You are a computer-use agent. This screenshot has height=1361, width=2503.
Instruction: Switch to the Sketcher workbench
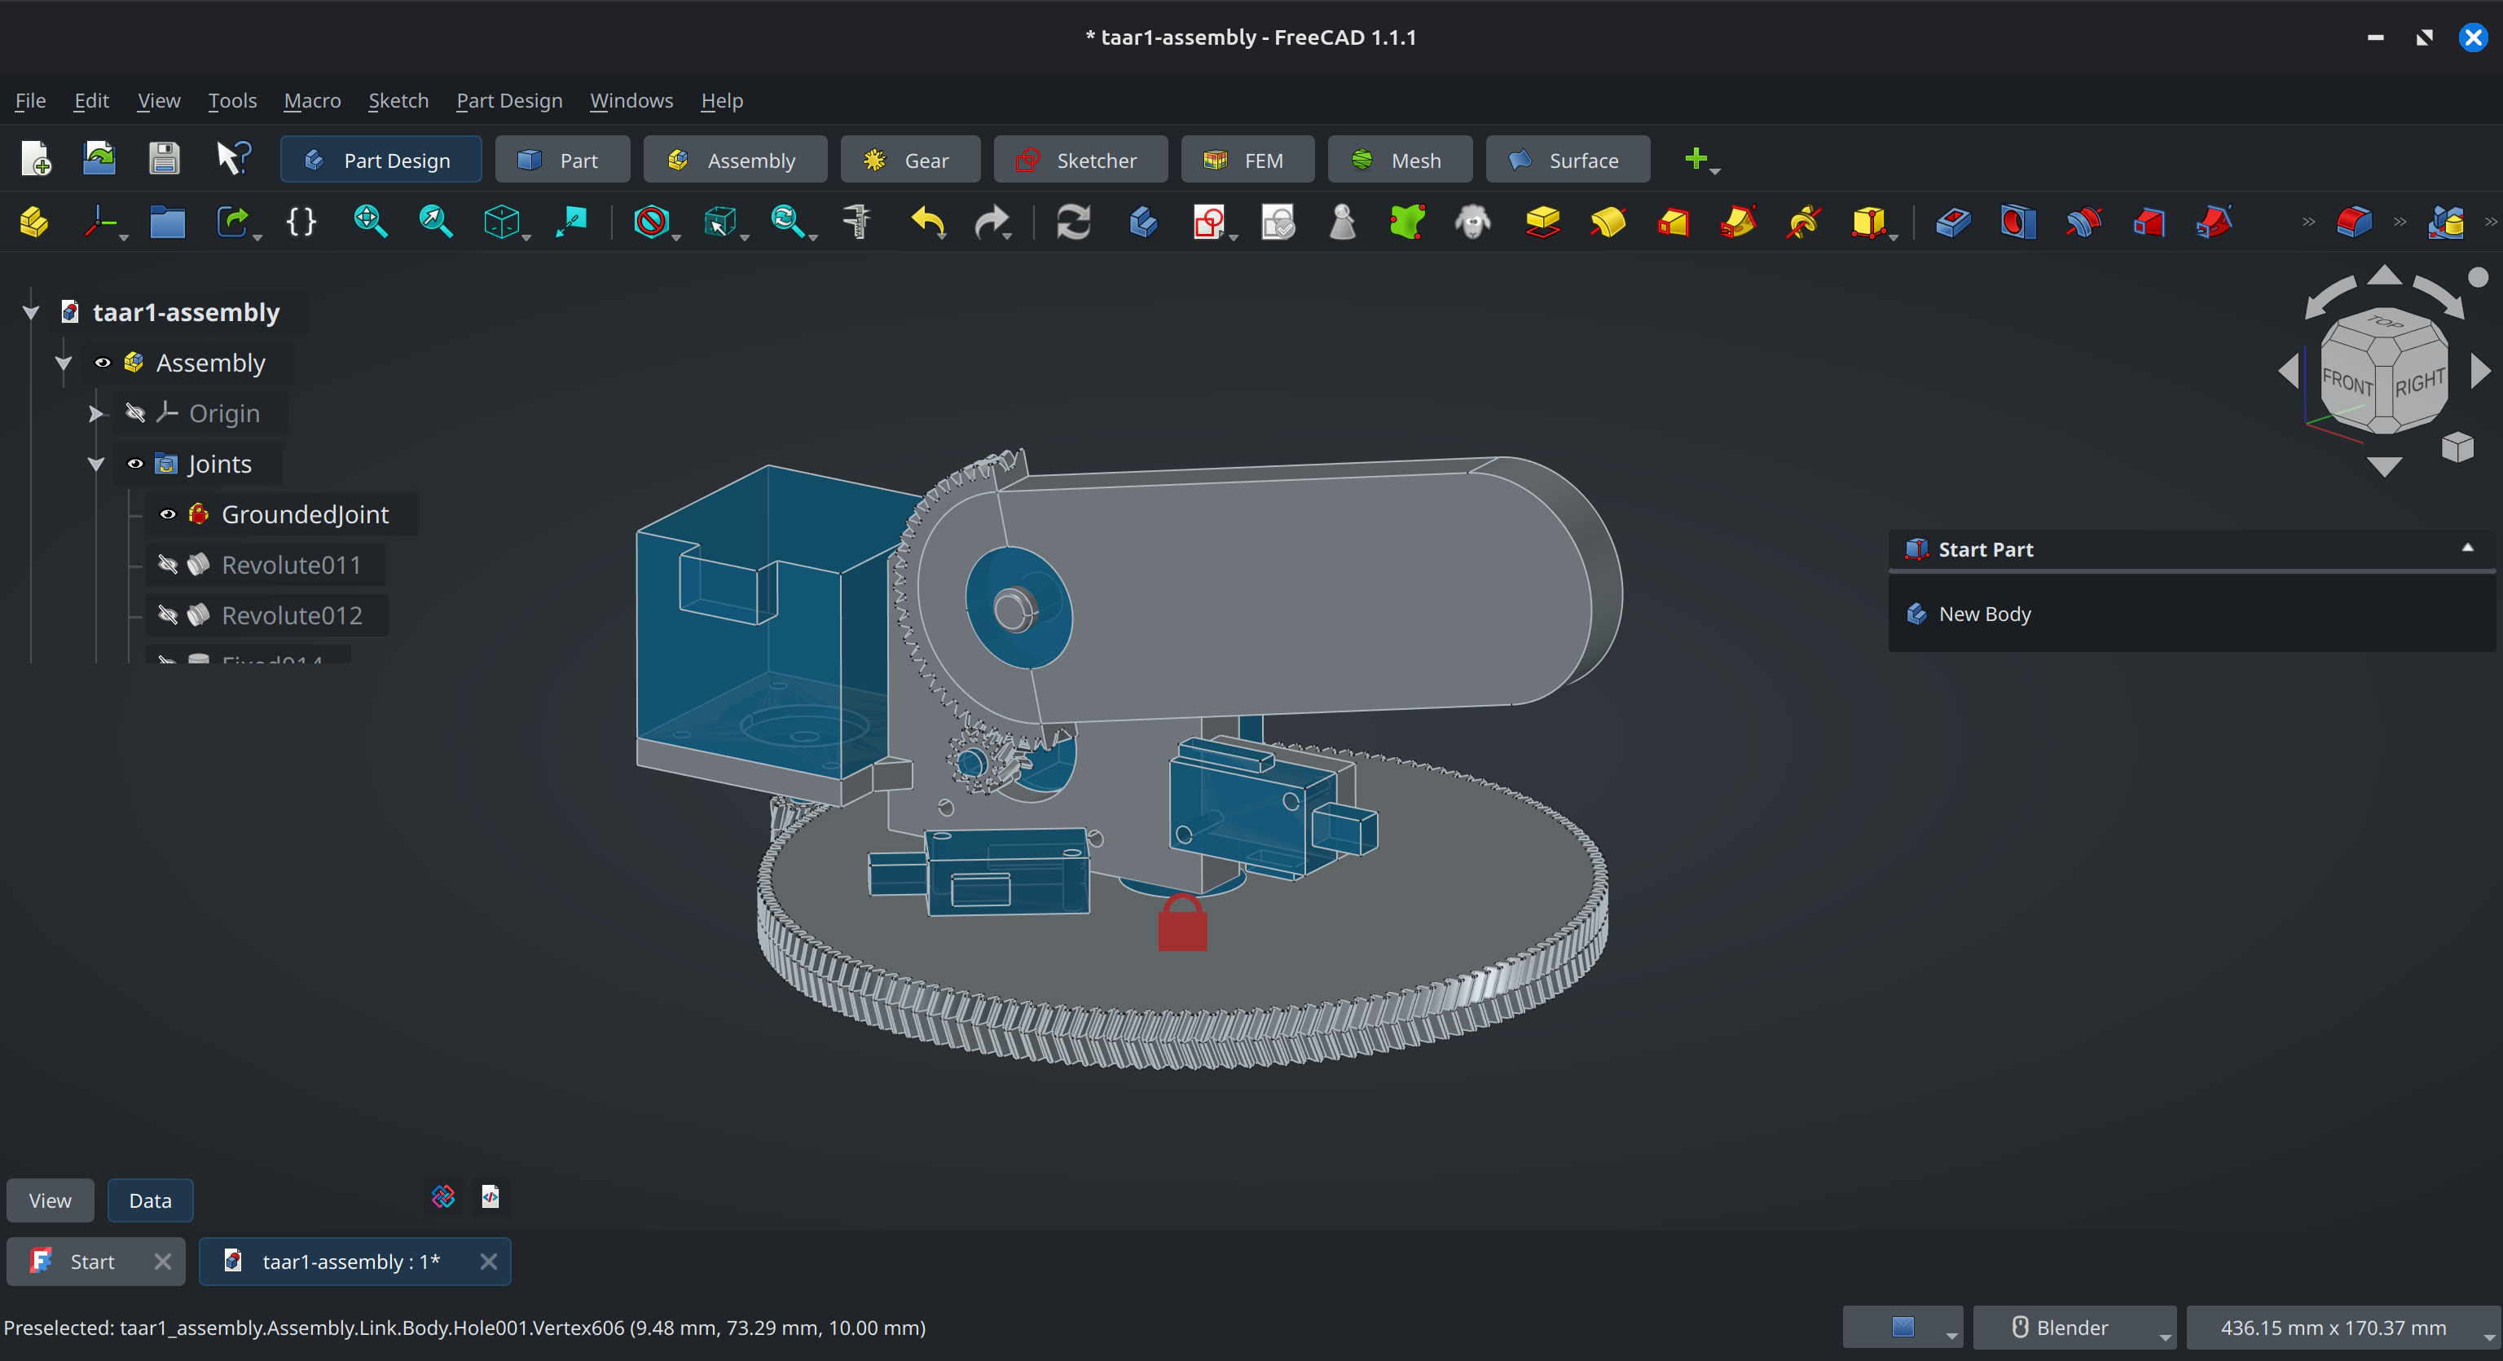point(1080,160)
